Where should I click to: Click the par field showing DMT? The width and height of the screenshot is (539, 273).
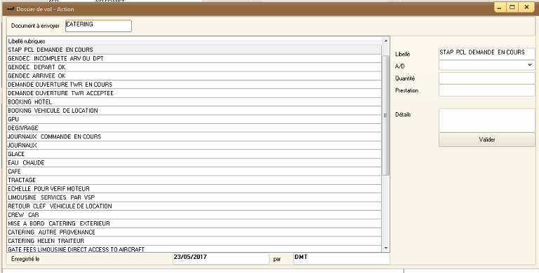coord(341,258)
